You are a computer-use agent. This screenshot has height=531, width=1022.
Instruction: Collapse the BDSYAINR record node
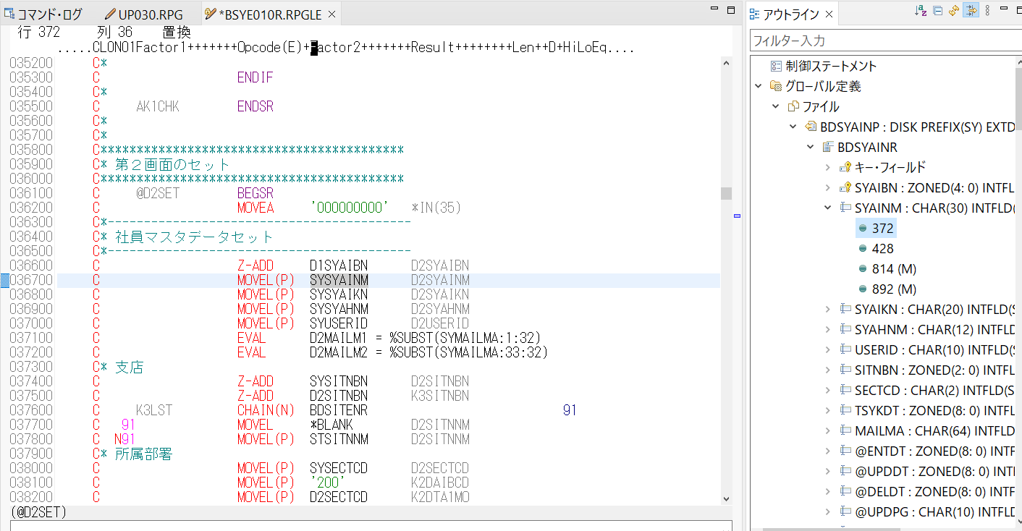coord(810,147)
